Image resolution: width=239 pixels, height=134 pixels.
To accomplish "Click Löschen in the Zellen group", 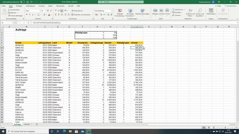I will [161, 12].
